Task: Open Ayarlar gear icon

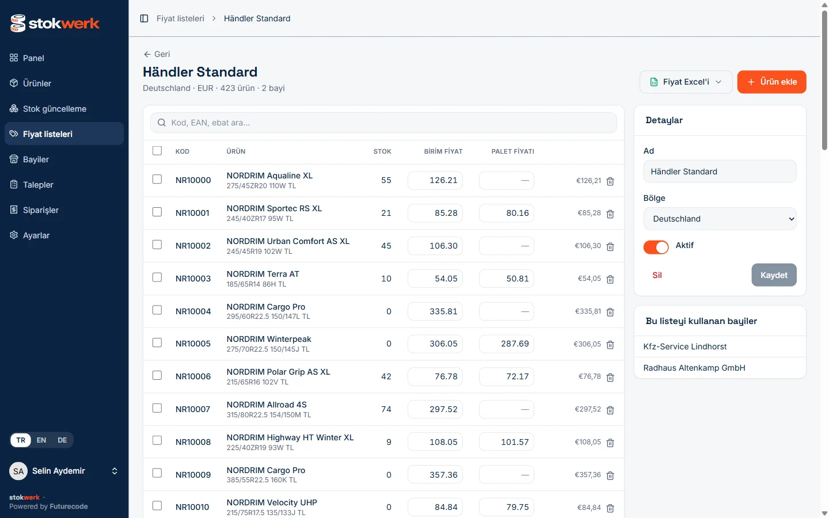Action: [14, 235]
